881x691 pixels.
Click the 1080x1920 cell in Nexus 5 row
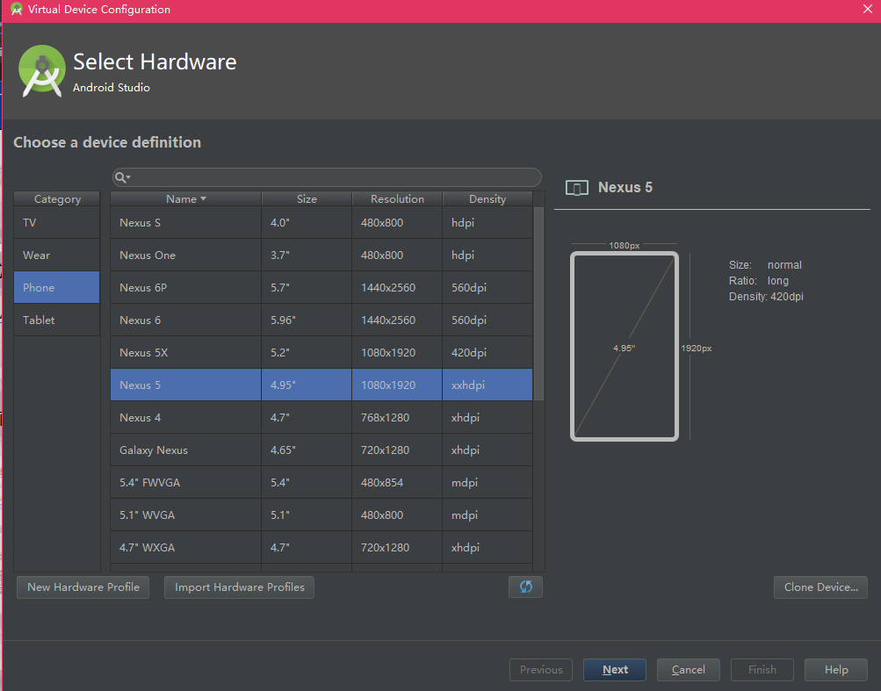(397, 385)
